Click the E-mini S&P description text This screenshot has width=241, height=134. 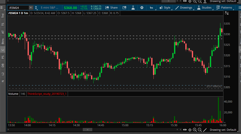49,8
